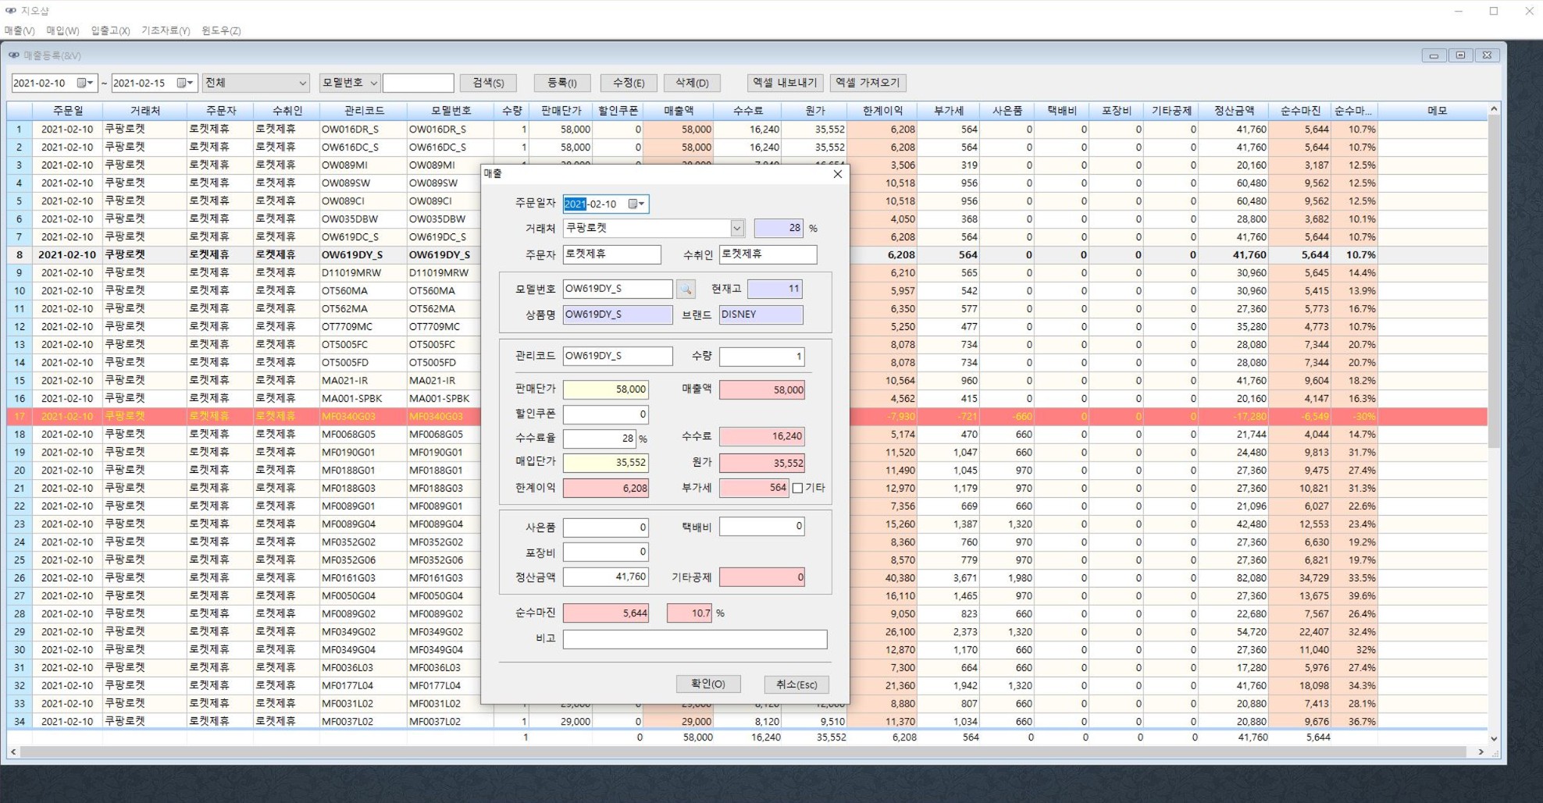Screen dimensions: 1543x803
Task: Click the 판매단가 field showing 58,000
Action: point(605,389)
